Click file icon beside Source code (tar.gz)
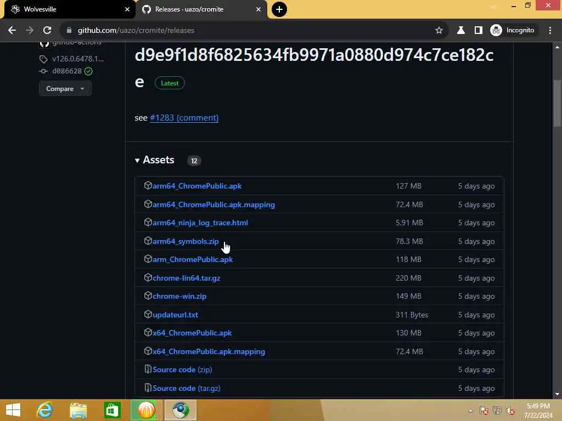Viewport: 562px width, 421px height. (x=148, y=388)
